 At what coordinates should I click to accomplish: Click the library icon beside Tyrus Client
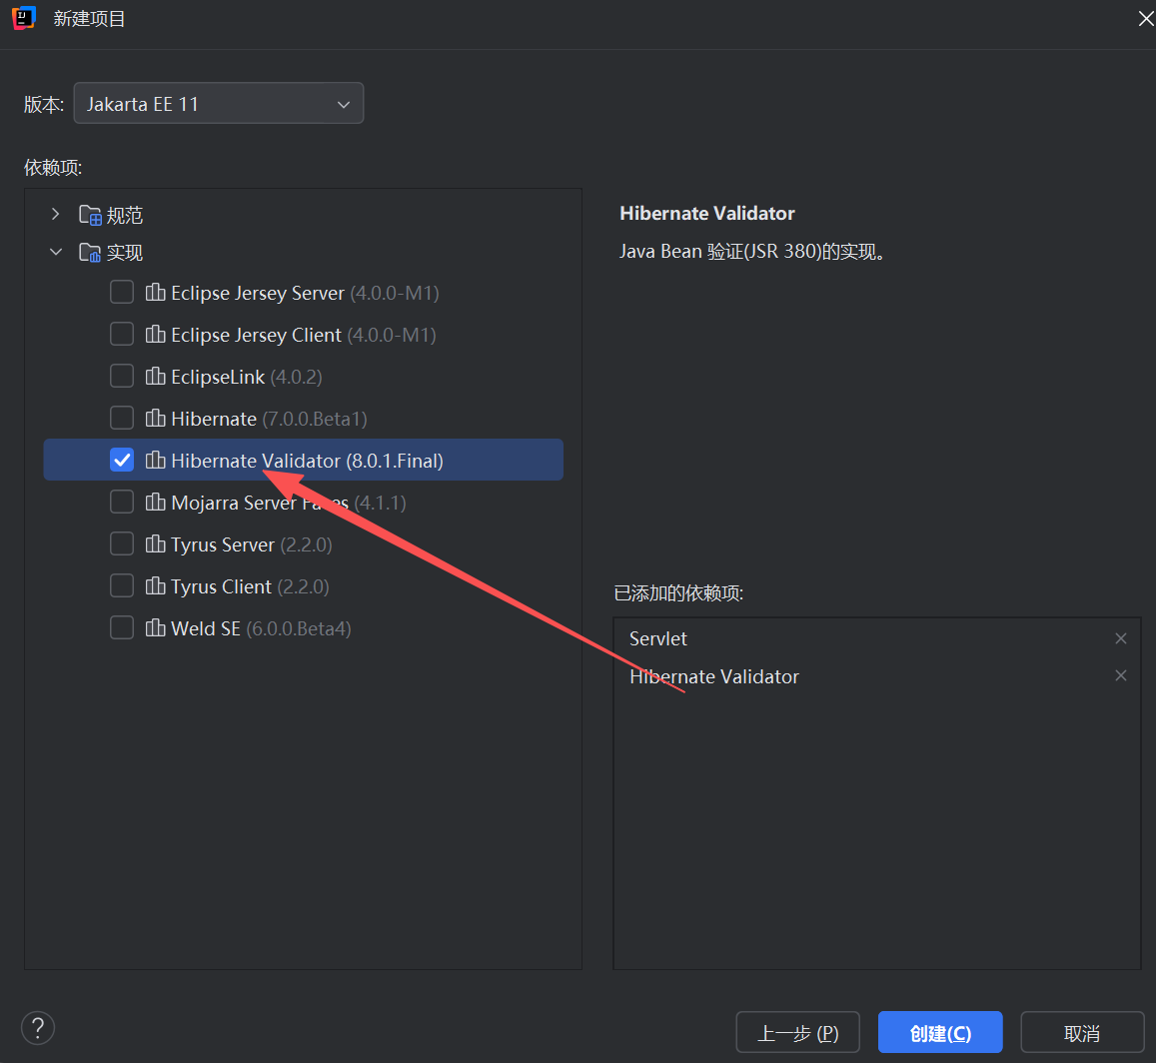coord(156,586)
